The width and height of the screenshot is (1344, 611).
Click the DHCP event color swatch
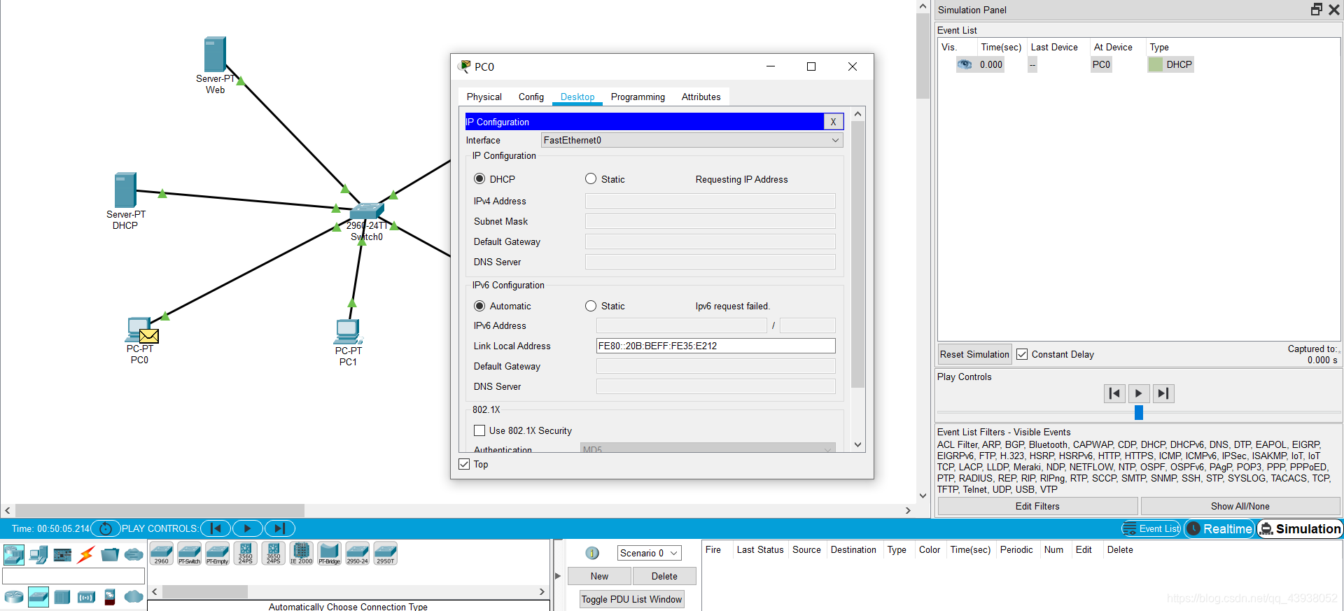(1156, 64)
